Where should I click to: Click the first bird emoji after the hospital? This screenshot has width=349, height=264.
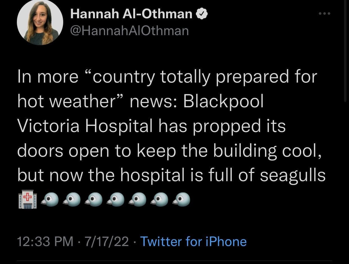click(x=49, y=200)
